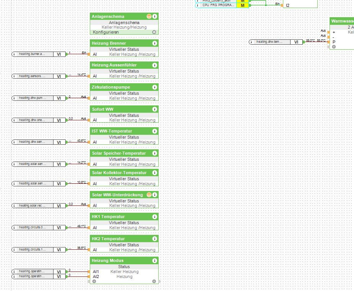The image size is (354, 291).
Task: Click info icon of CPU FRG PROGRA marker
Action: [198, 5]
